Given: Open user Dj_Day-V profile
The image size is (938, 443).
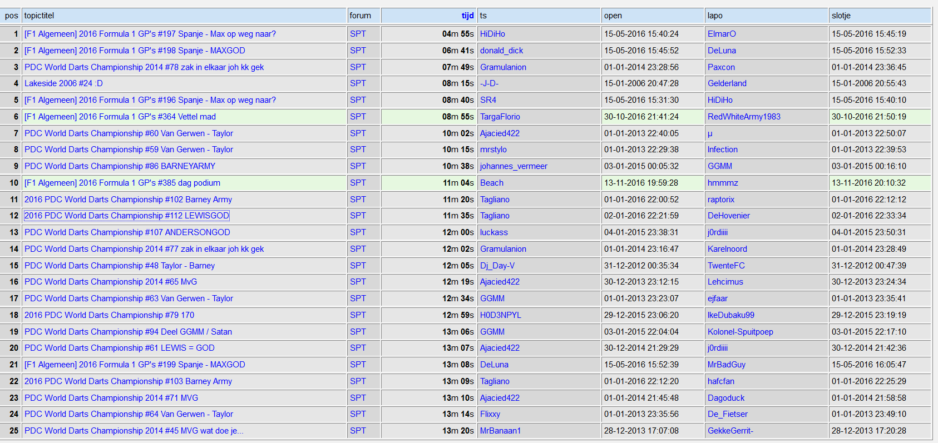Looking at the screenshot, I should [497, 266].
